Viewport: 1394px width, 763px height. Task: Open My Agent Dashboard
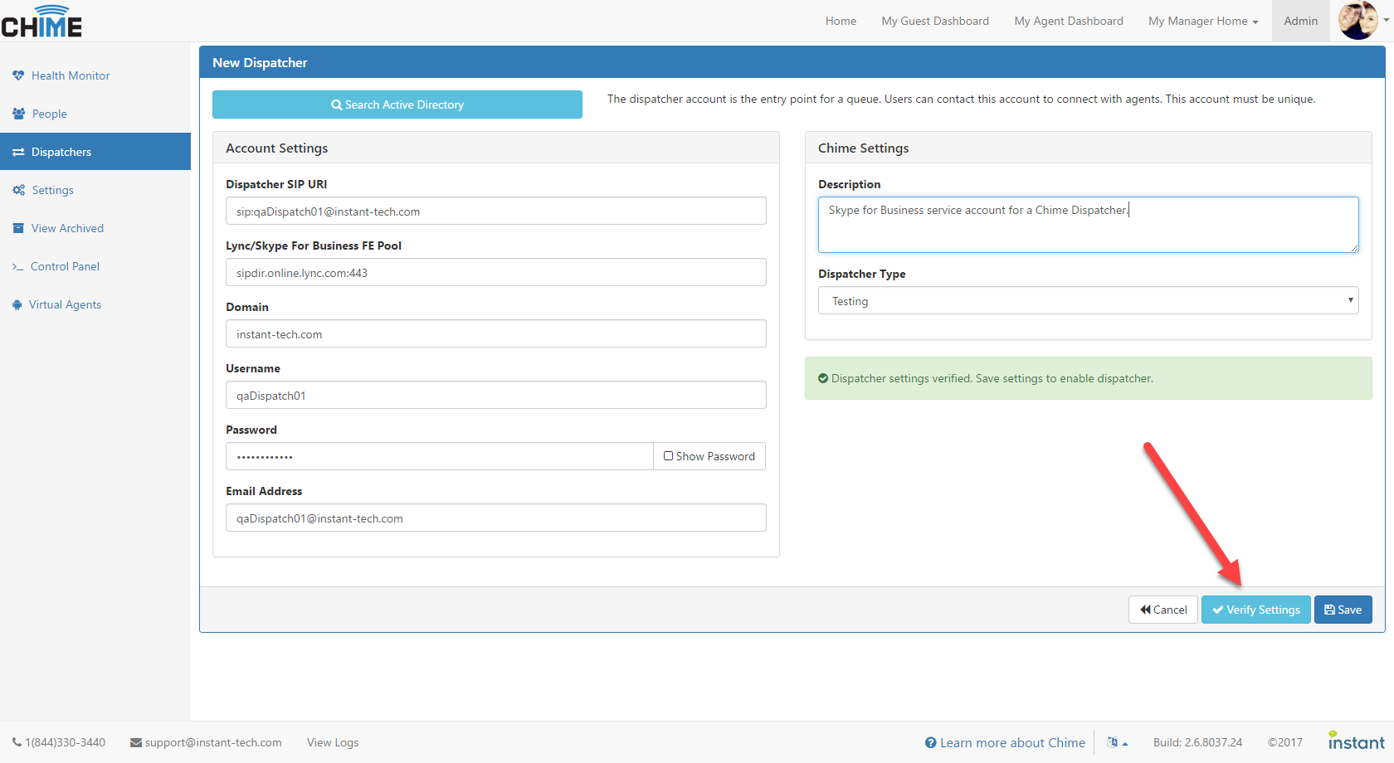1069,21
